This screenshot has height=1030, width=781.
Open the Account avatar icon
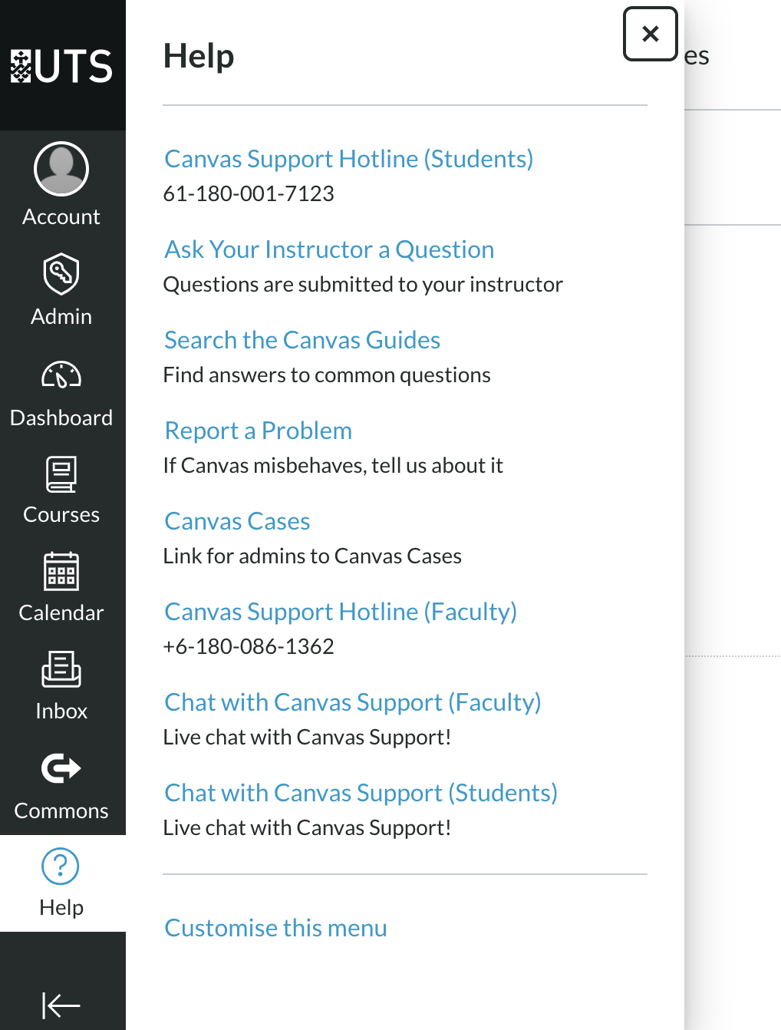pyautogui.click(x=61, y=168)
